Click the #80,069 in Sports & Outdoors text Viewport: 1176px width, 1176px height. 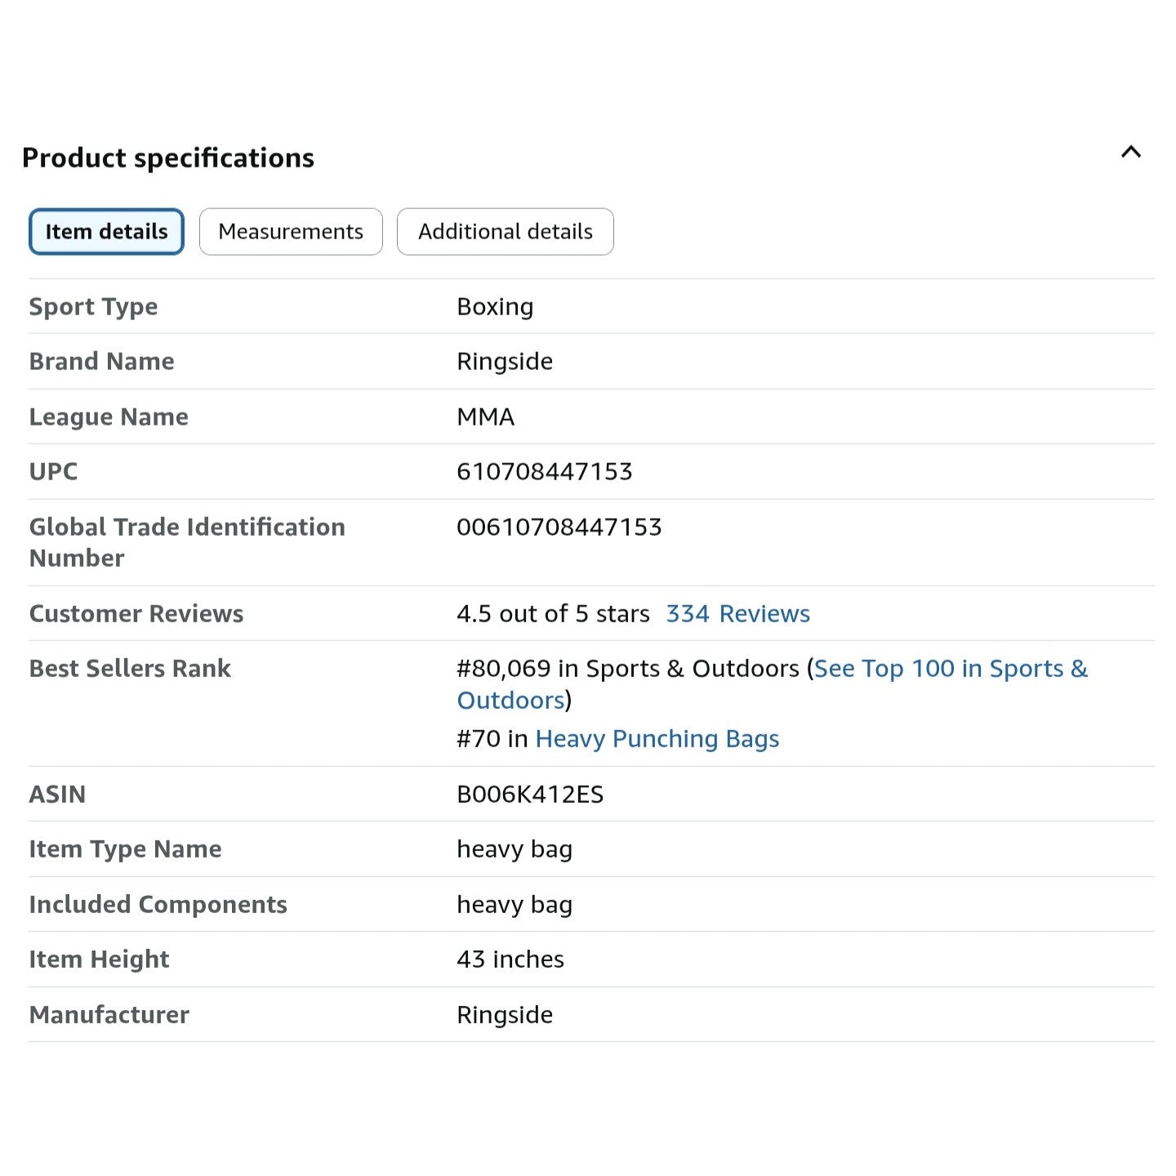[627, 669]
